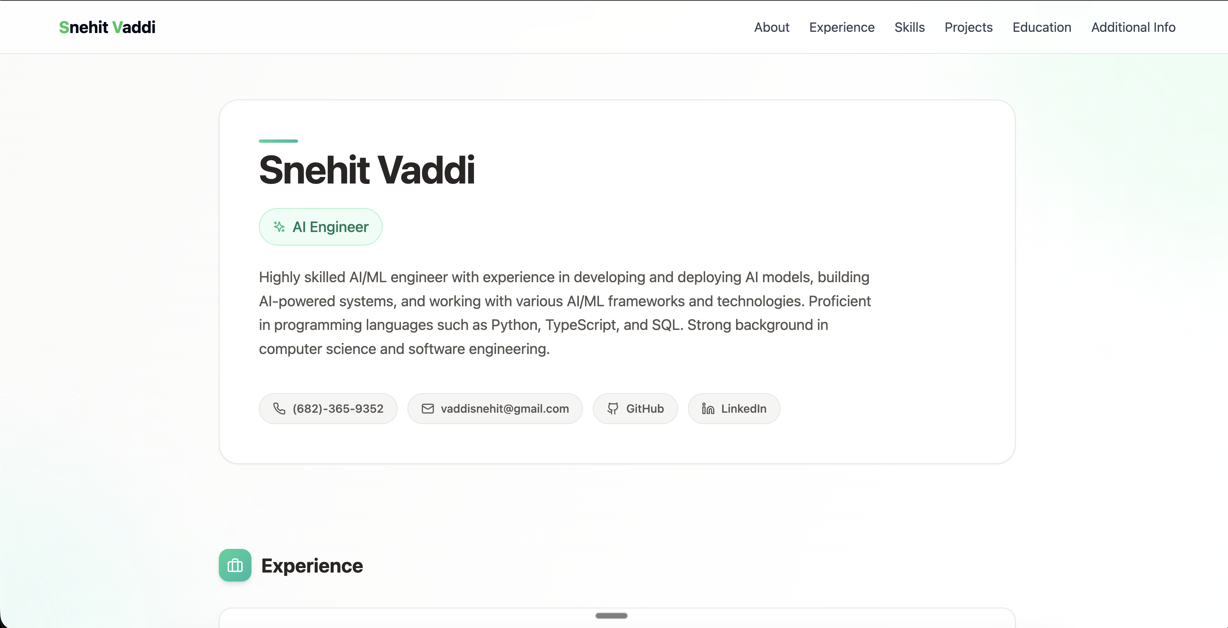Click the GitHub octocat icon
The image size is (1228, 628).
612,409
